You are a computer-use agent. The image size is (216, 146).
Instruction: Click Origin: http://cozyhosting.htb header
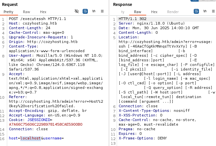(x=43, y=42)
